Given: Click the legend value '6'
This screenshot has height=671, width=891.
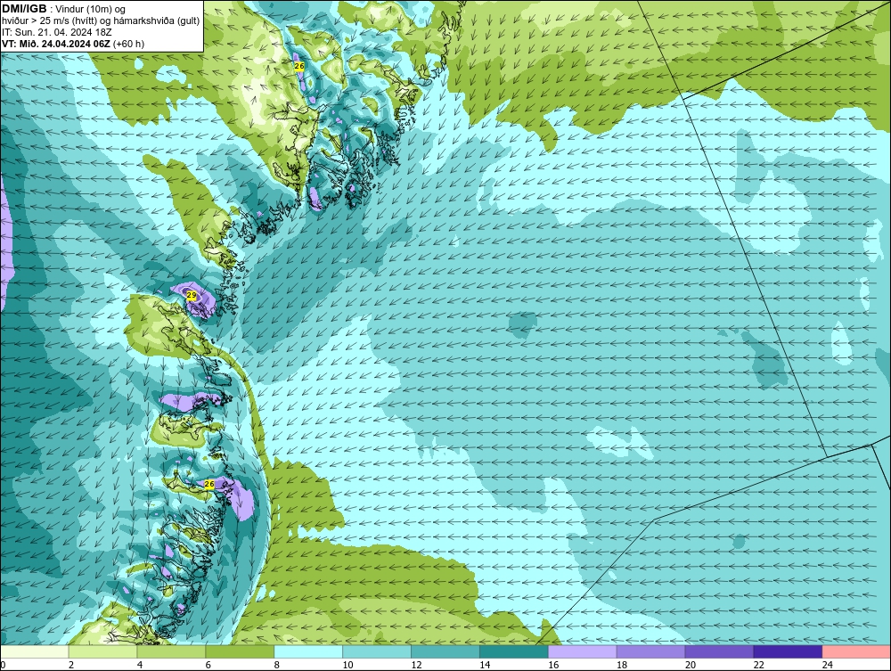Looking at the screenshot, I should [208, 665].
